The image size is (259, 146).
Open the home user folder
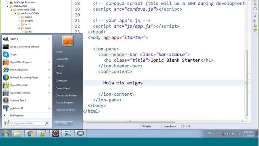point(59,52)
